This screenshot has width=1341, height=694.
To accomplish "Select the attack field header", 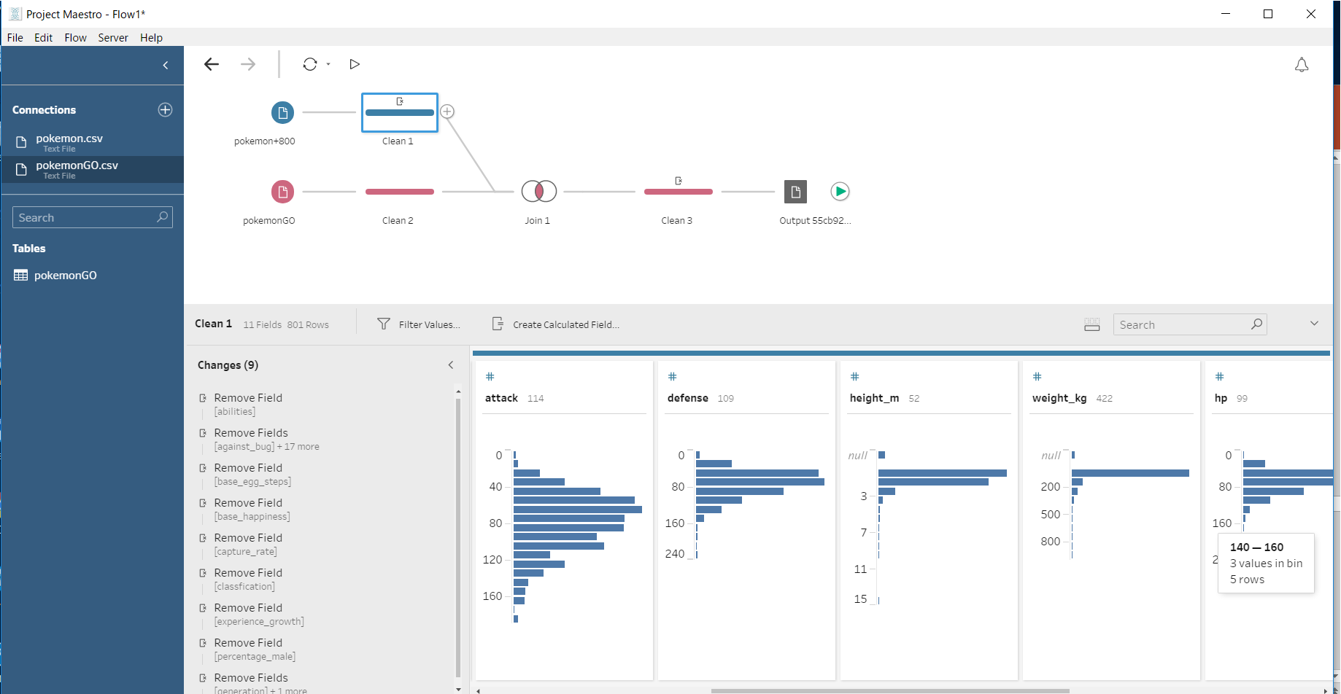I will pyautogui.click(x=501, y=398).
